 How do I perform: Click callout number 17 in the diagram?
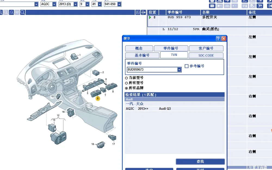tap(113, 144)
